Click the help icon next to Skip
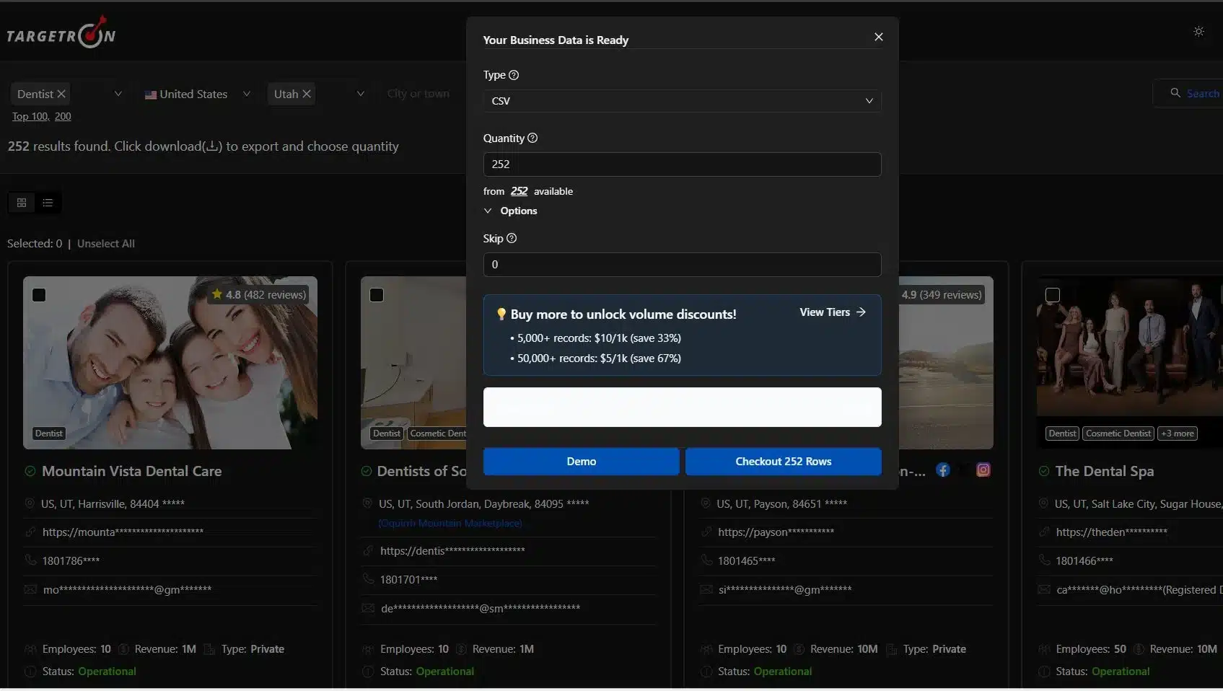Image resolution: width=1223 pixels, height=691 pixels. click(512, 239)
